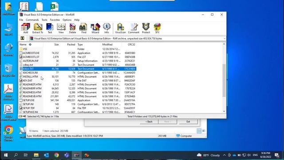Show hidden system tray icons

pyautogui.click(x=224, y=155)
